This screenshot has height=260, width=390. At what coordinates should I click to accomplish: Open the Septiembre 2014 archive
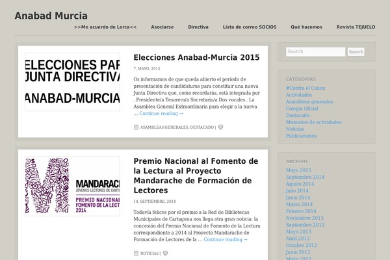305,177
